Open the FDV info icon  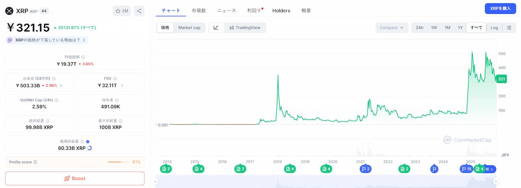(x=115, y=78)
